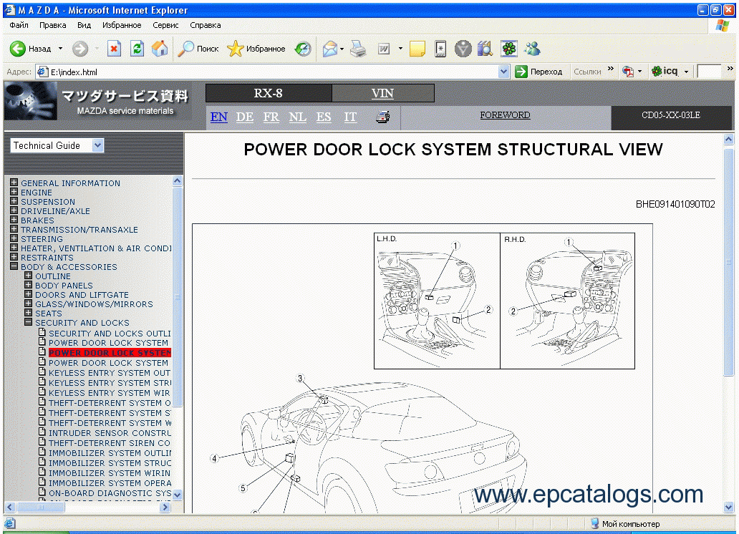Click the IE toolbar printer icon
The height and width of the screenshot is (534, 739).
coord(358,49)
